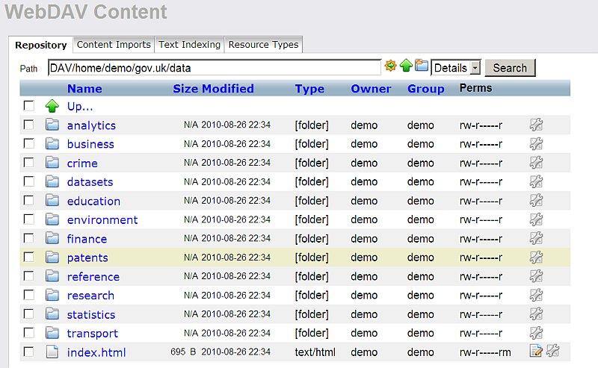Image resolution: width=598 pixels, height=368 pixels.
Task: Sort the listing by Modified column
Action: tap(227, 88)
